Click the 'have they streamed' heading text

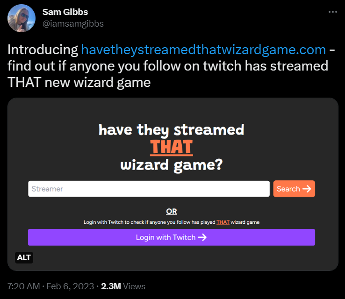click(x=172, y=130)
